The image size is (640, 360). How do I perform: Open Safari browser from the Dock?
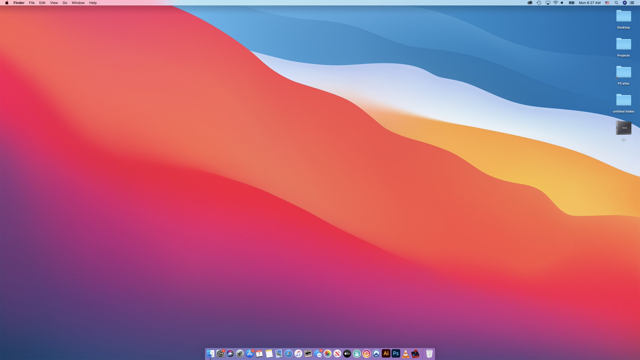288,354
